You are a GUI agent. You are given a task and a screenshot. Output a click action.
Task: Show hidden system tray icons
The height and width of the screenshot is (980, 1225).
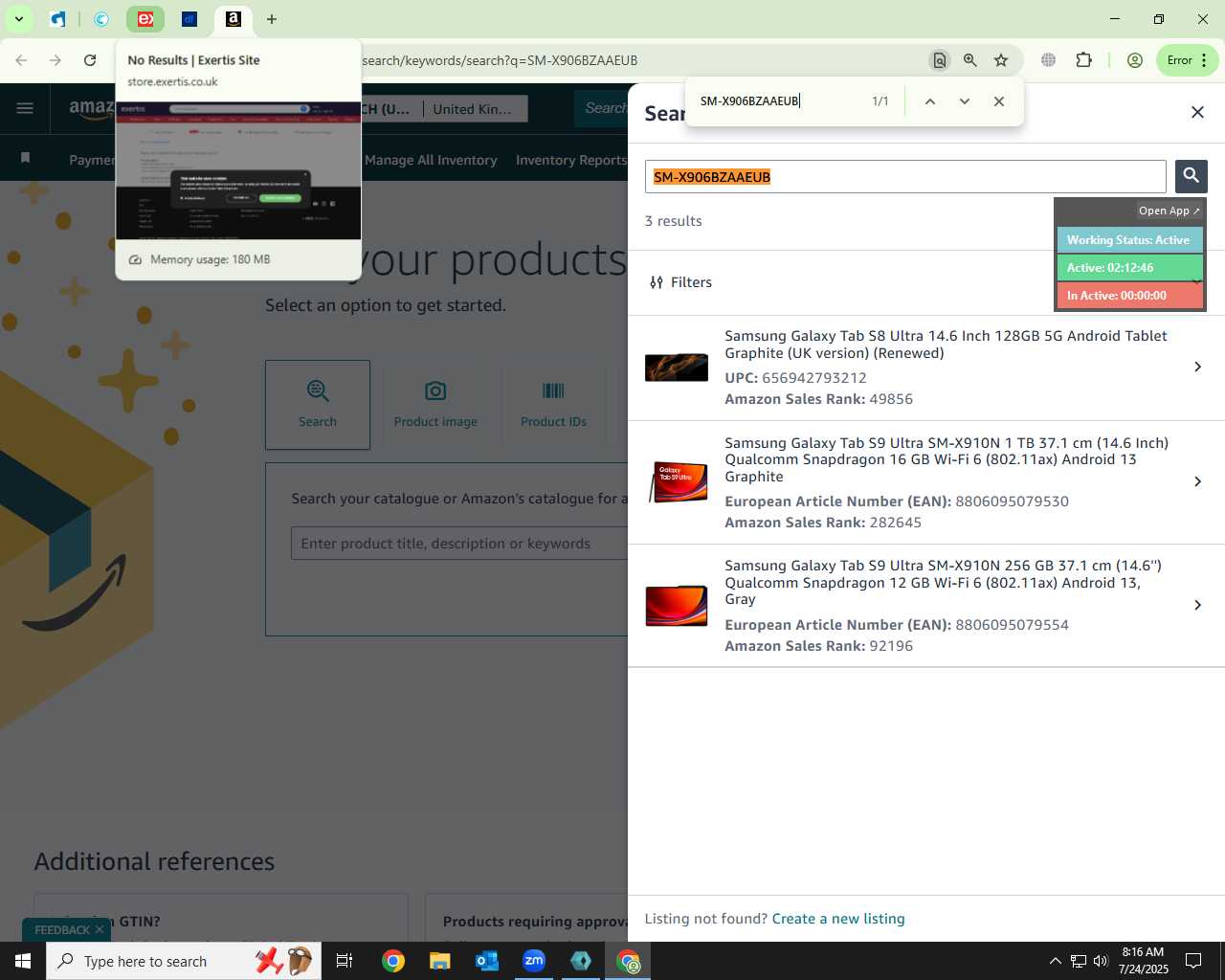pos(1055,961)
